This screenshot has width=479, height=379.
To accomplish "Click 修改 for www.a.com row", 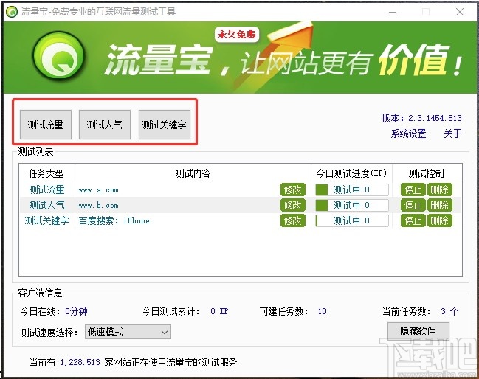I will coord(293,189).
